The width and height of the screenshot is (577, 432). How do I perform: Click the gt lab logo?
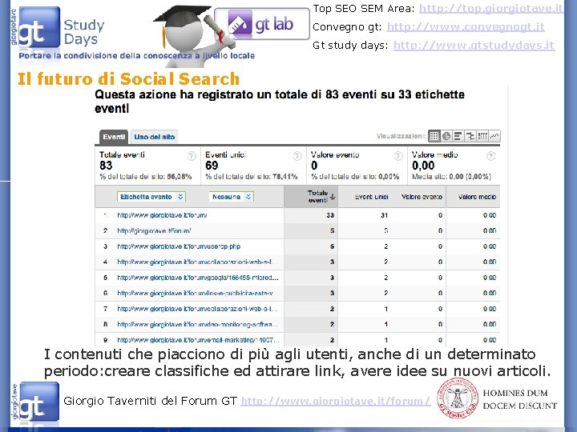click(262, 24)
